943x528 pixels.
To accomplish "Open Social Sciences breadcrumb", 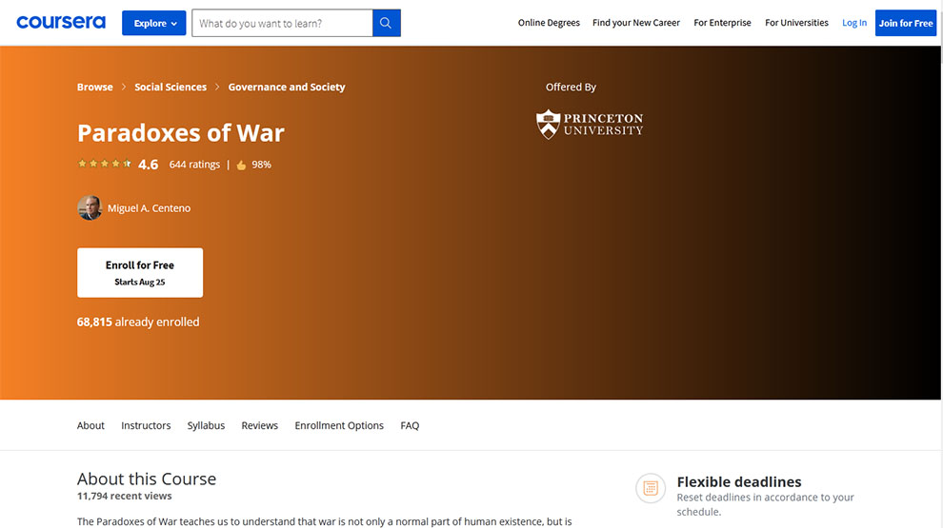I will 171,88.
